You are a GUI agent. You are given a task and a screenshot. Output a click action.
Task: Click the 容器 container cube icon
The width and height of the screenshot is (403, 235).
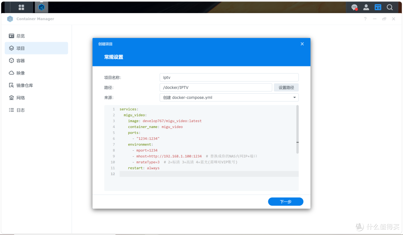click(x=11, y=60)
